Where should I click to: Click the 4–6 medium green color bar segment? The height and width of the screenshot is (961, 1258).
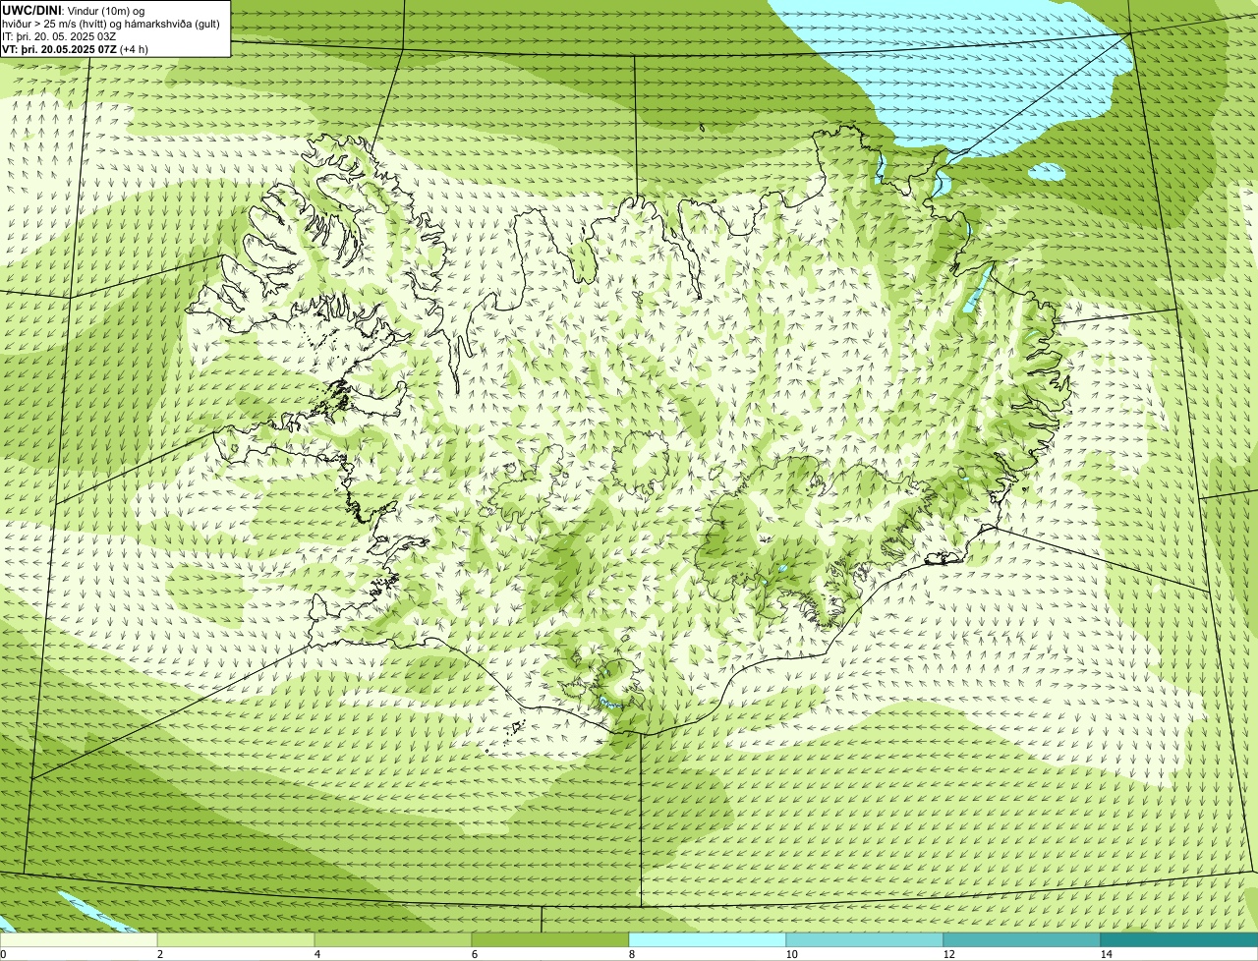[393, 939]
